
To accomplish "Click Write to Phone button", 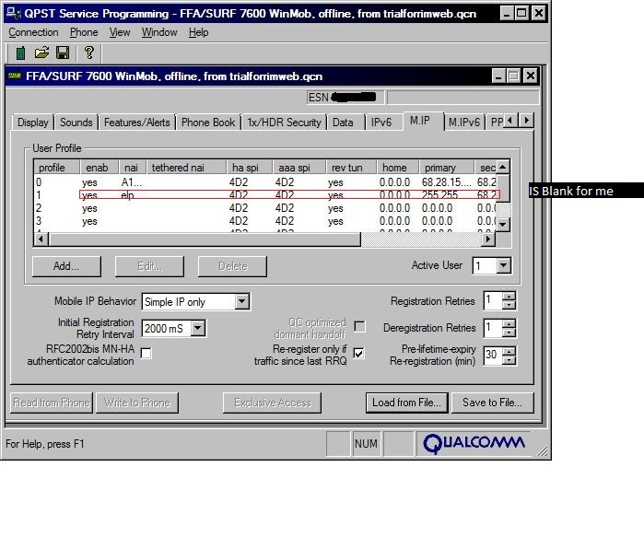I will (x=137, y=403).
